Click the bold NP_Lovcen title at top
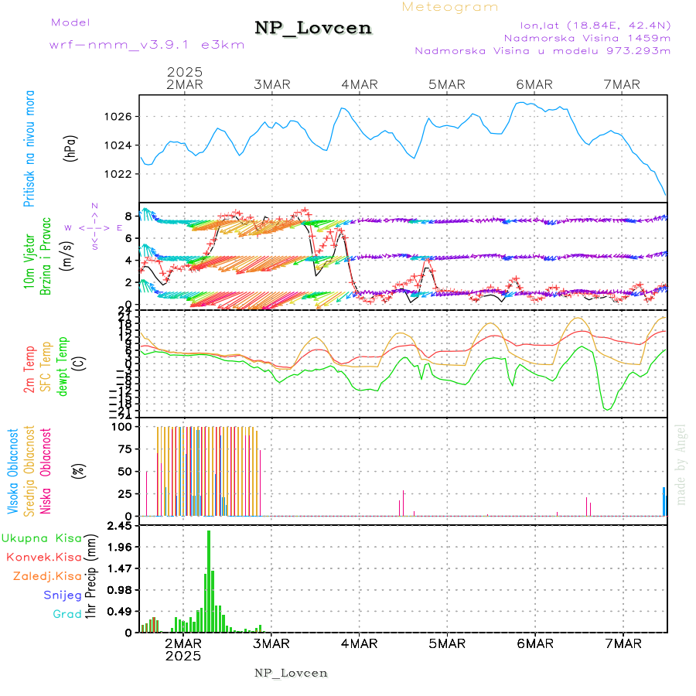 pyautogui.click(x=313, y=28)
